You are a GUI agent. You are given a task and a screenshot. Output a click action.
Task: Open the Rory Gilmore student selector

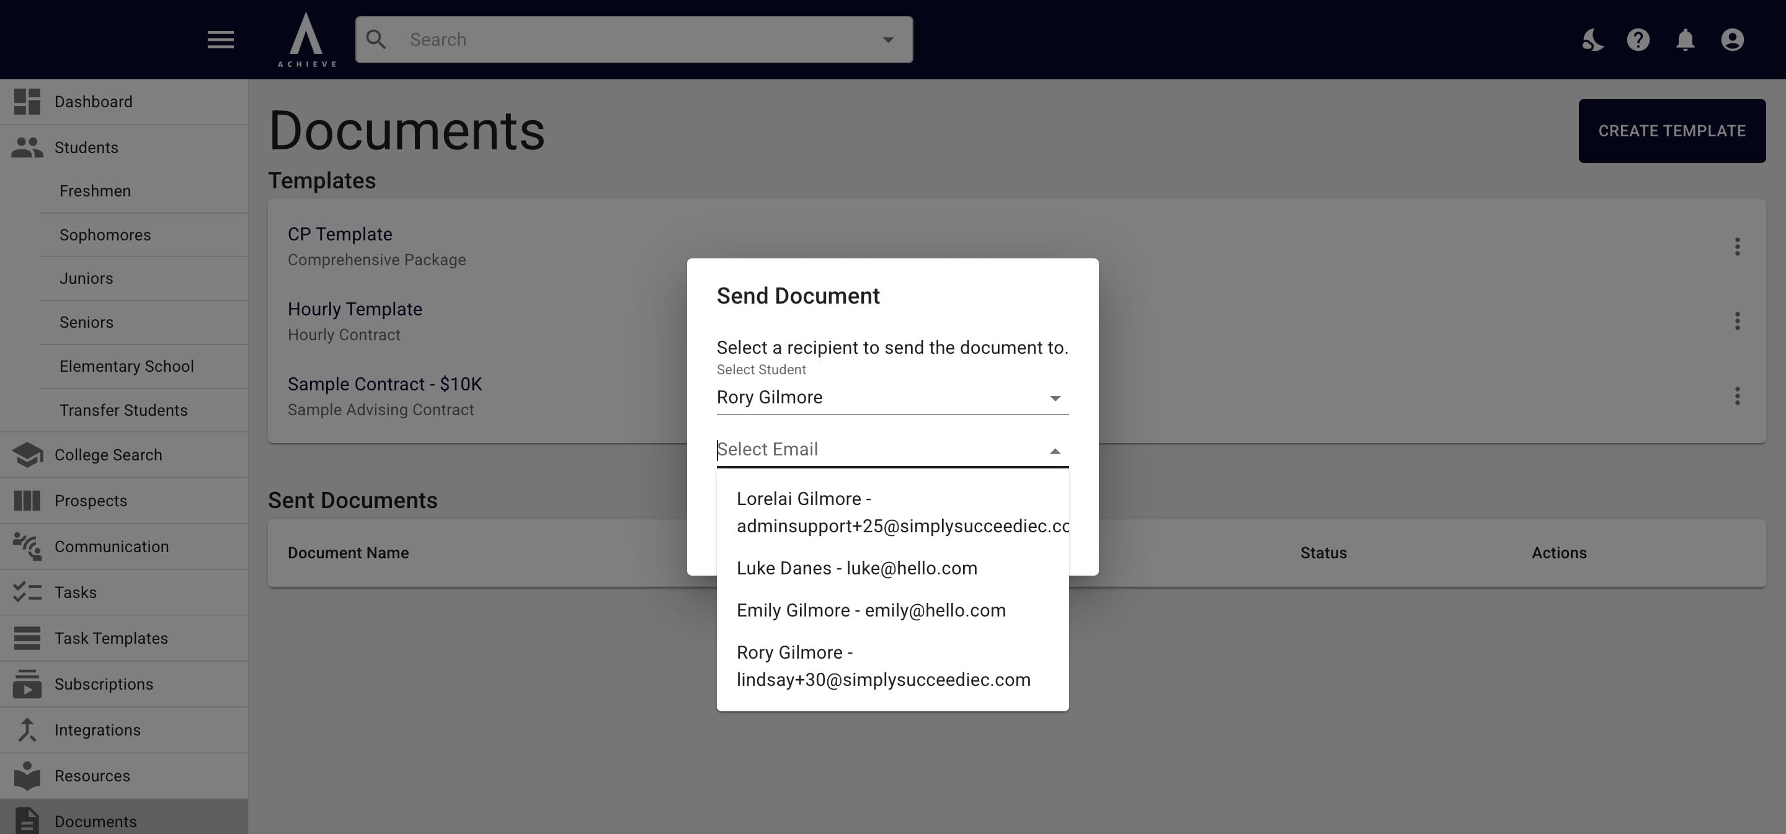coord(892,398)
